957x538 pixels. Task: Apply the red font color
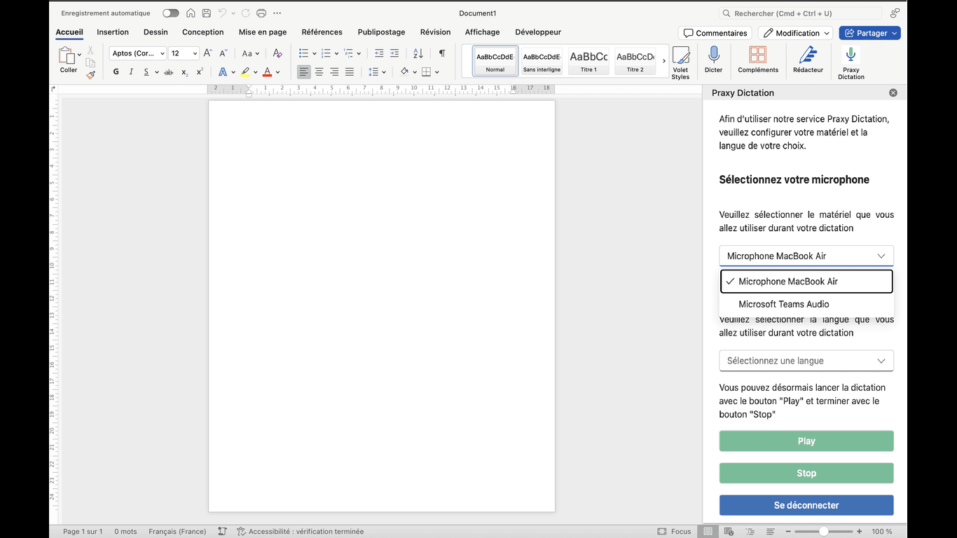click(267, 72)
